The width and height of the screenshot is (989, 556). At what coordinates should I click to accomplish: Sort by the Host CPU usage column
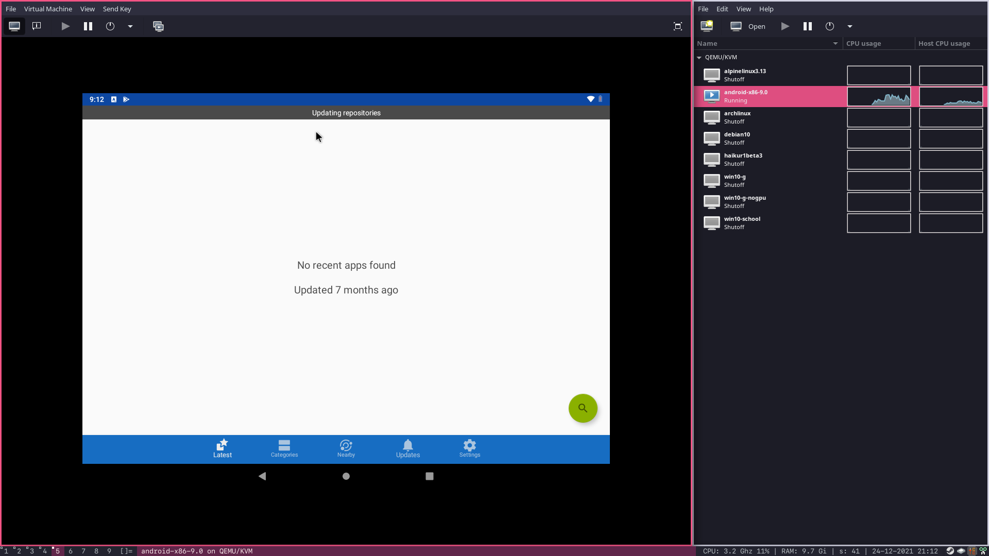951,44
